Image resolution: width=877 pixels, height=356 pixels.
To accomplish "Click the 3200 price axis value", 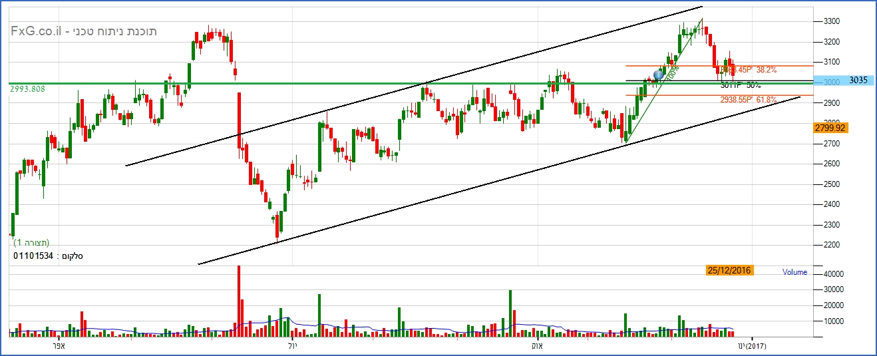I will pyautogui.click(x=832, y=42).
